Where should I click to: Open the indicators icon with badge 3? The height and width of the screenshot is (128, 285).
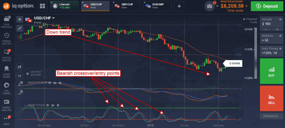(19, 93)
